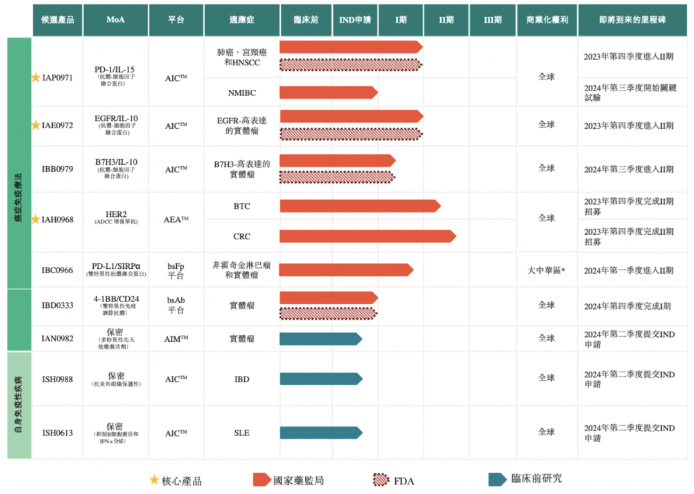Click the IAP0971 product name
Viewport: 694px width, 494px height.
click(58, 78)
